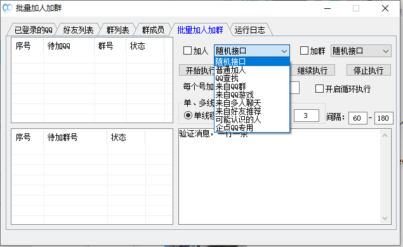Click the upper table 状态 column header

(145, 46)
